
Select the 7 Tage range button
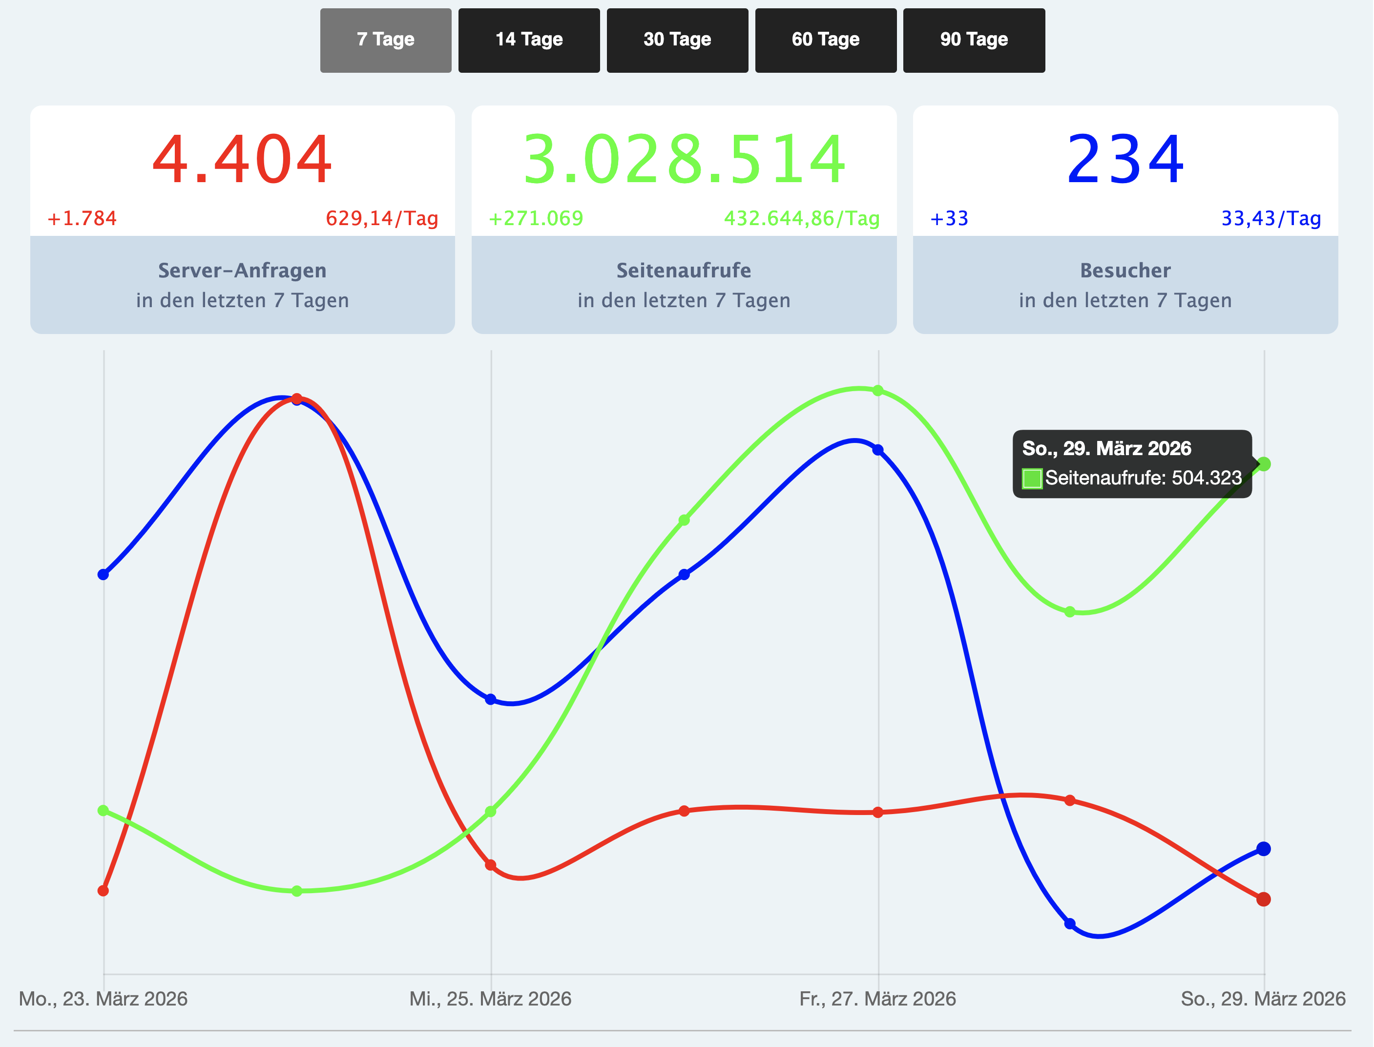tap(385, 40)
